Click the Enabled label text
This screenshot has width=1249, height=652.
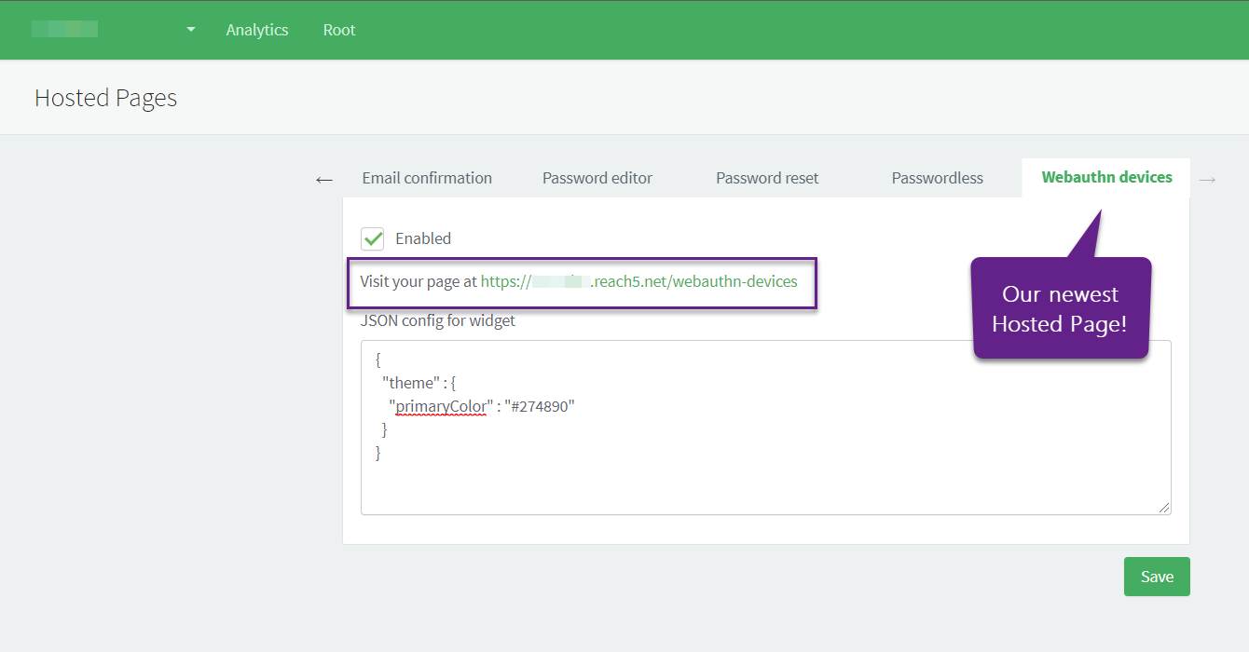(423, 238)
